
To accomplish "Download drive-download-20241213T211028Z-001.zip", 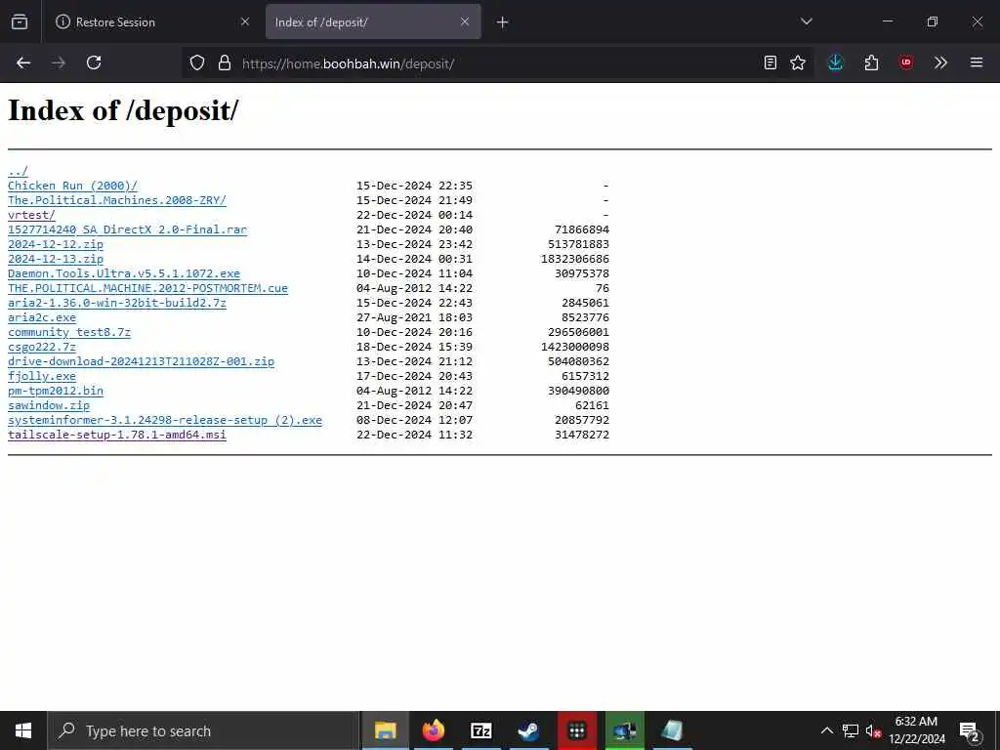I will tap(142, 361).
